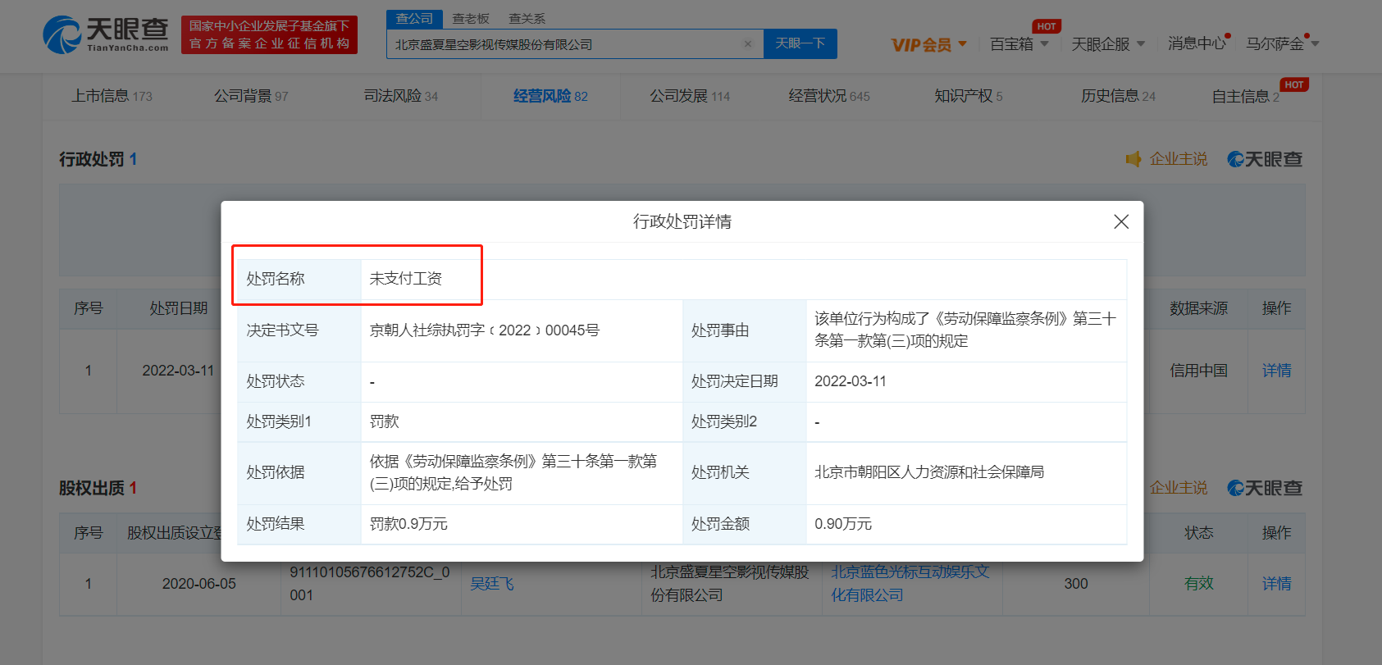Click the HOT badge above 自主信息
Viewport: 1382px width, 665px height.
point(1294,84)
